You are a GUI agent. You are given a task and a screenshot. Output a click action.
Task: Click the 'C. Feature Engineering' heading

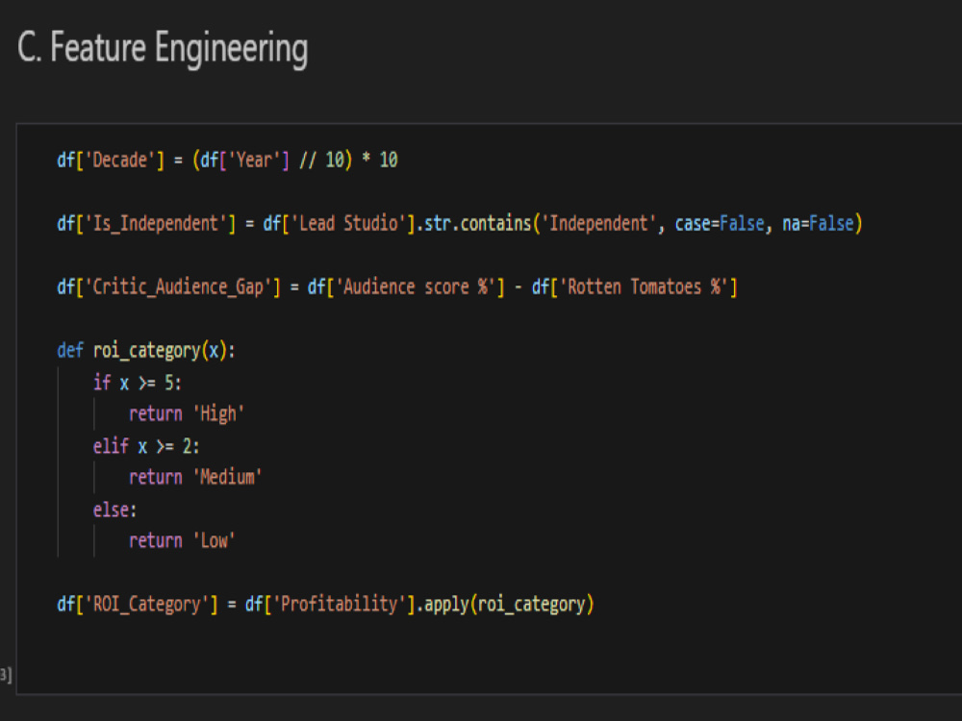(163, 49)
